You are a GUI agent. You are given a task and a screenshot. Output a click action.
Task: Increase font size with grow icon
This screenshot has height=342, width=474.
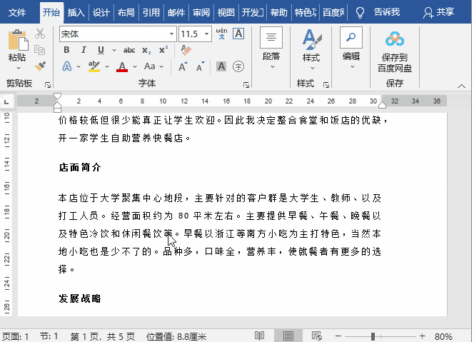[x=183, y=66]
